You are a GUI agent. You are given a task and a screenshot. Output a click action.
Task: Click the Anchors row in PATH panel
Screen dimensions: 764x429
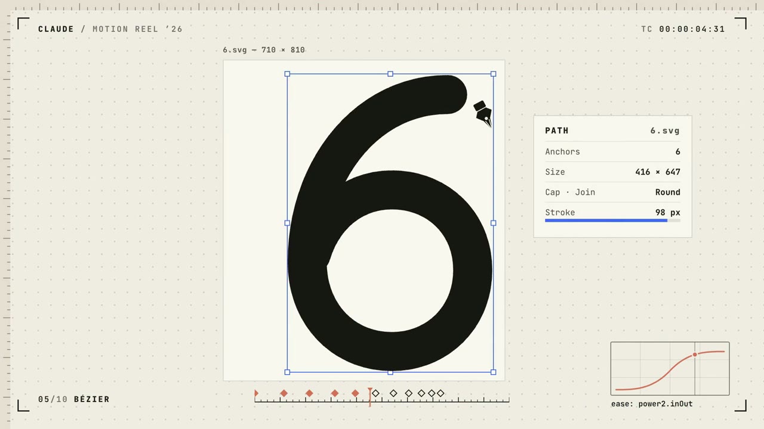click(612, 151)
